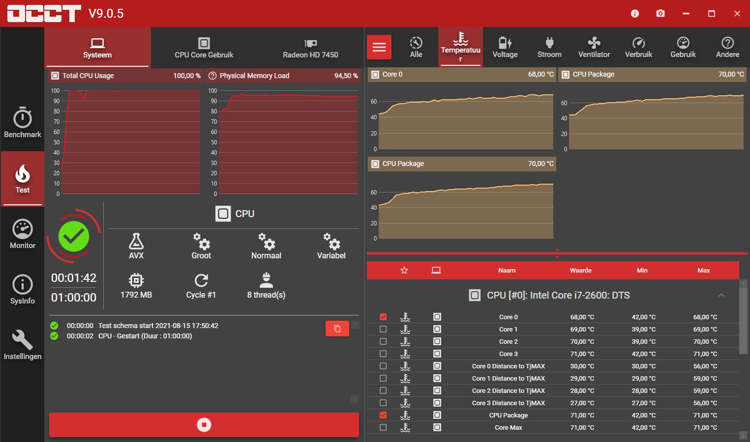Viewport: 750px width, 442px height.
Task: Show the Verbruik sensor category
Action: (x=638, y=47)
